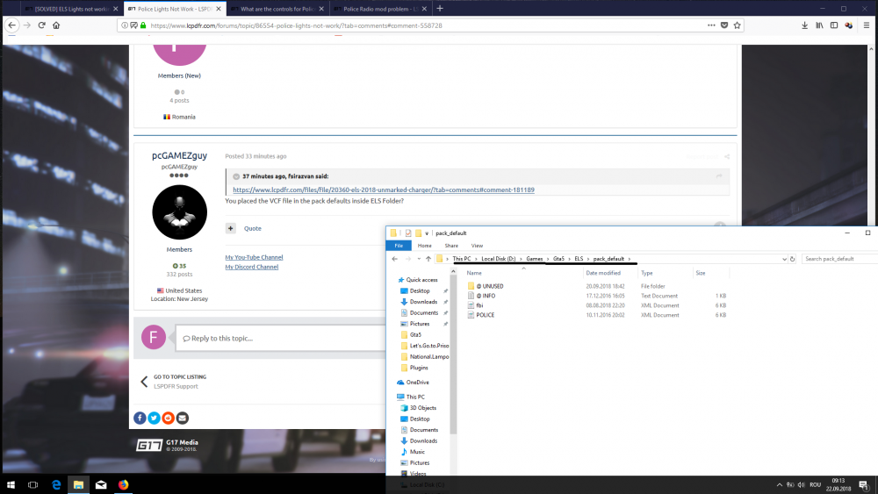This screenshot has height=494, width=878.
Task: Select the INFO text document
Action: (486, 296)
